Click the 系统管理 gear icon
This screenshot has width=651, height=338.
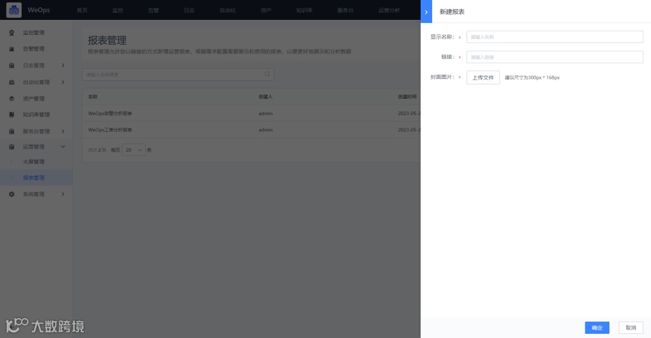tap(11, 195)
